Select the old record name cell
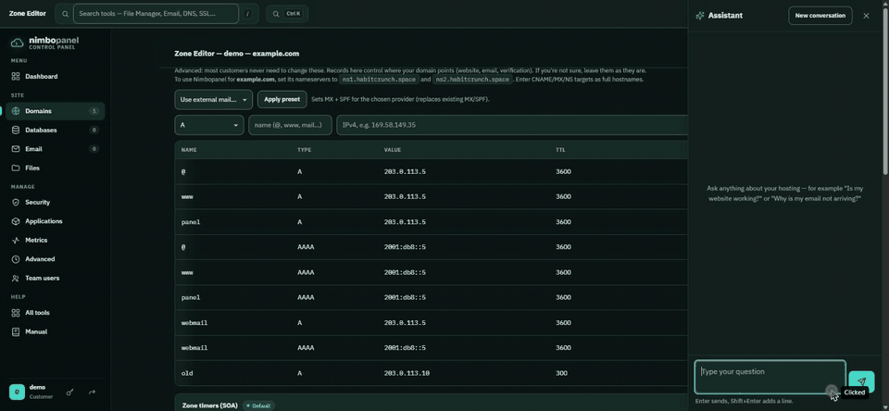This screenshot has height=411, width=889. 186,374
